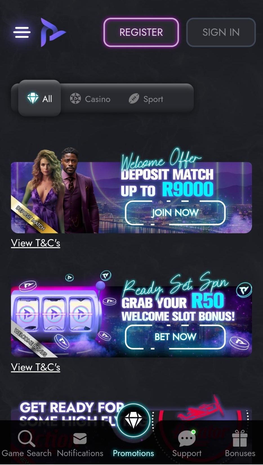Select the All filter tab

[40, 98]
